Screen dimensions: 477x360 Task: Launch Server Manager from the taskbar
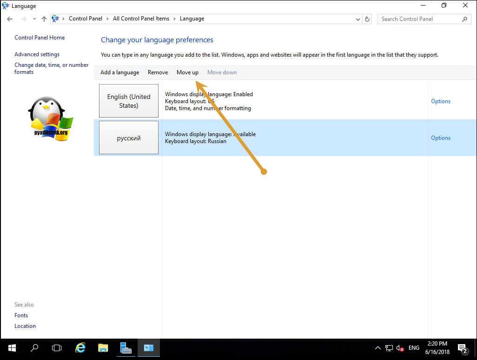pyautogui.click(x=126, y=347)
